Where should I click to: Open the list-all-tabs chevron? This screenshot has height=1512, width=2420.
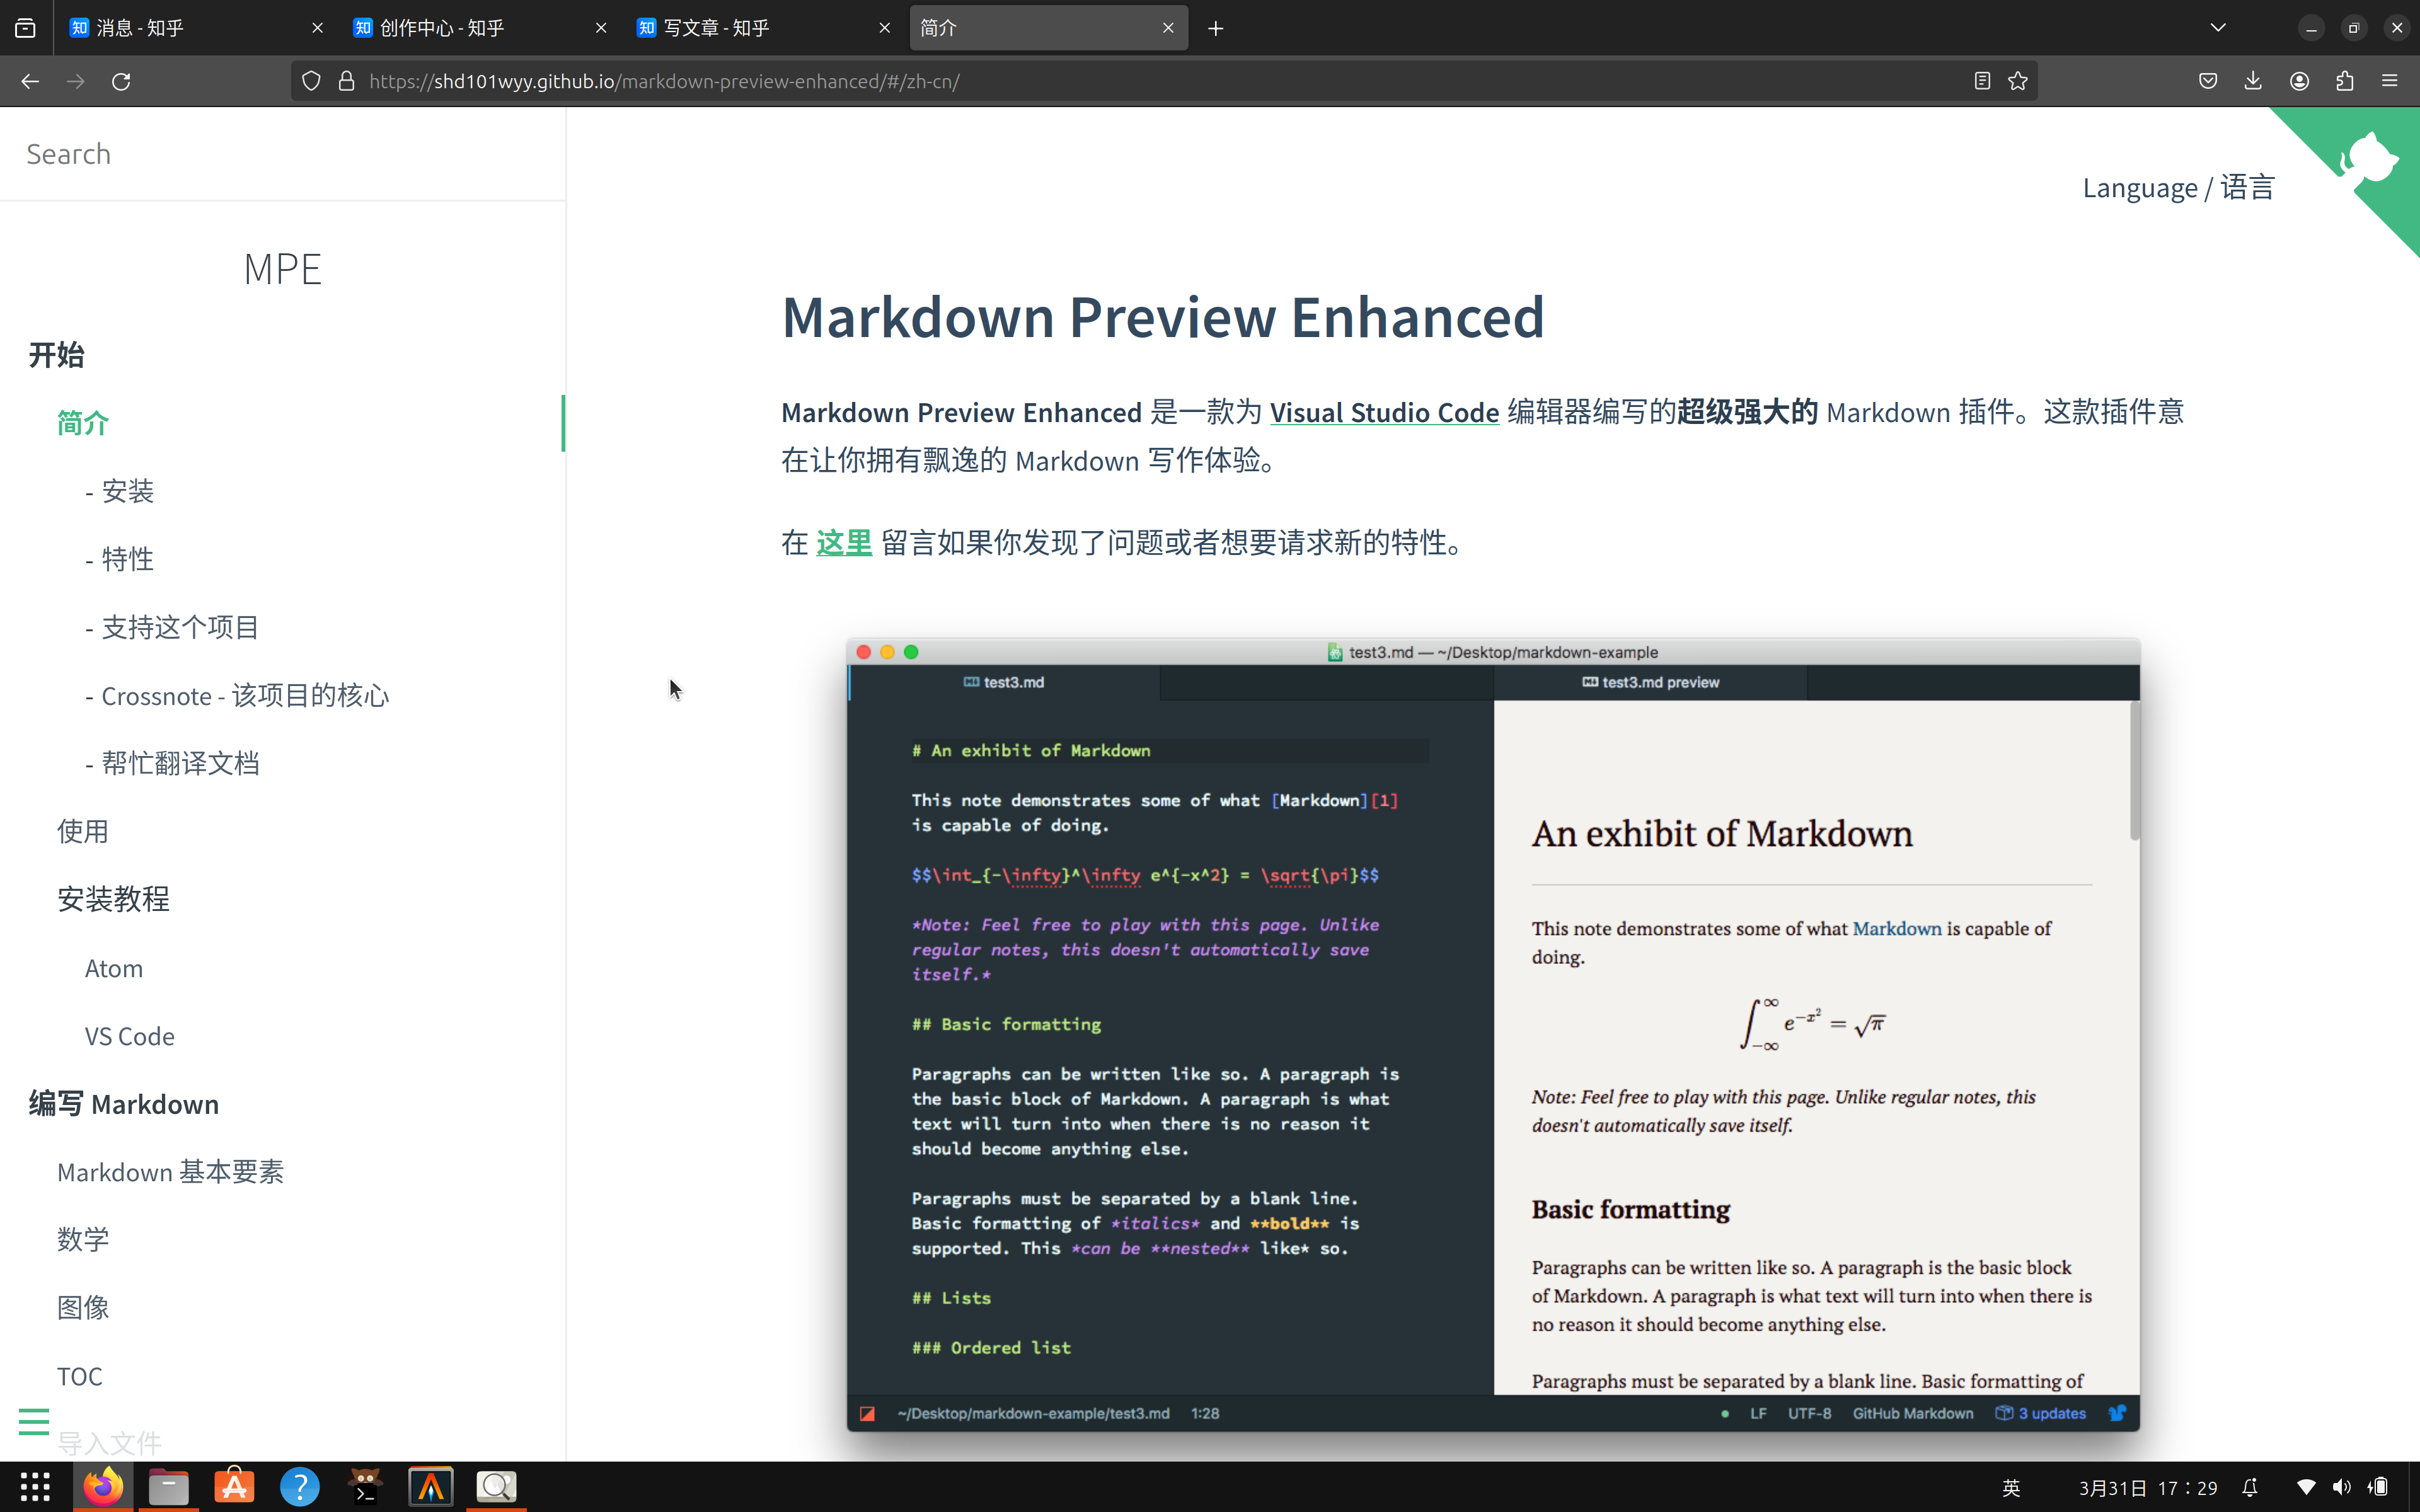(2218, 27)
